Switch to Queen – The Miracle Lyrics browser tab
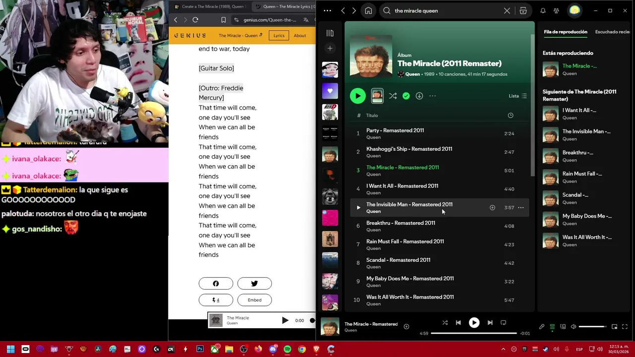The width and height of the screenshot is (635, 357). tap(284, 6)
